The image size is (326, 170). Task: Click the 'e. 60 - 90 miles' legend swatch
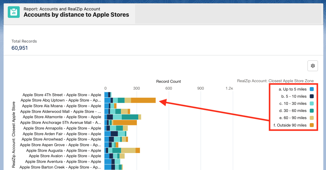point(312,118)
